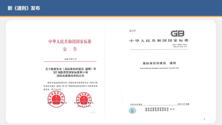Click the page marker — 1 — on announcement
This screenshot has height=125, width=222.
pos(93,112)
